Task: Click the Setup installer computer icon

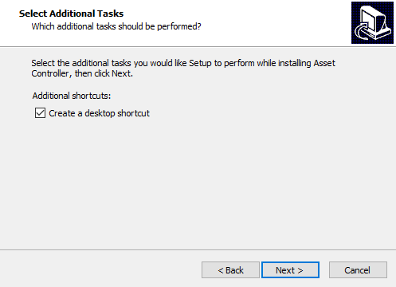Action: 372,22
